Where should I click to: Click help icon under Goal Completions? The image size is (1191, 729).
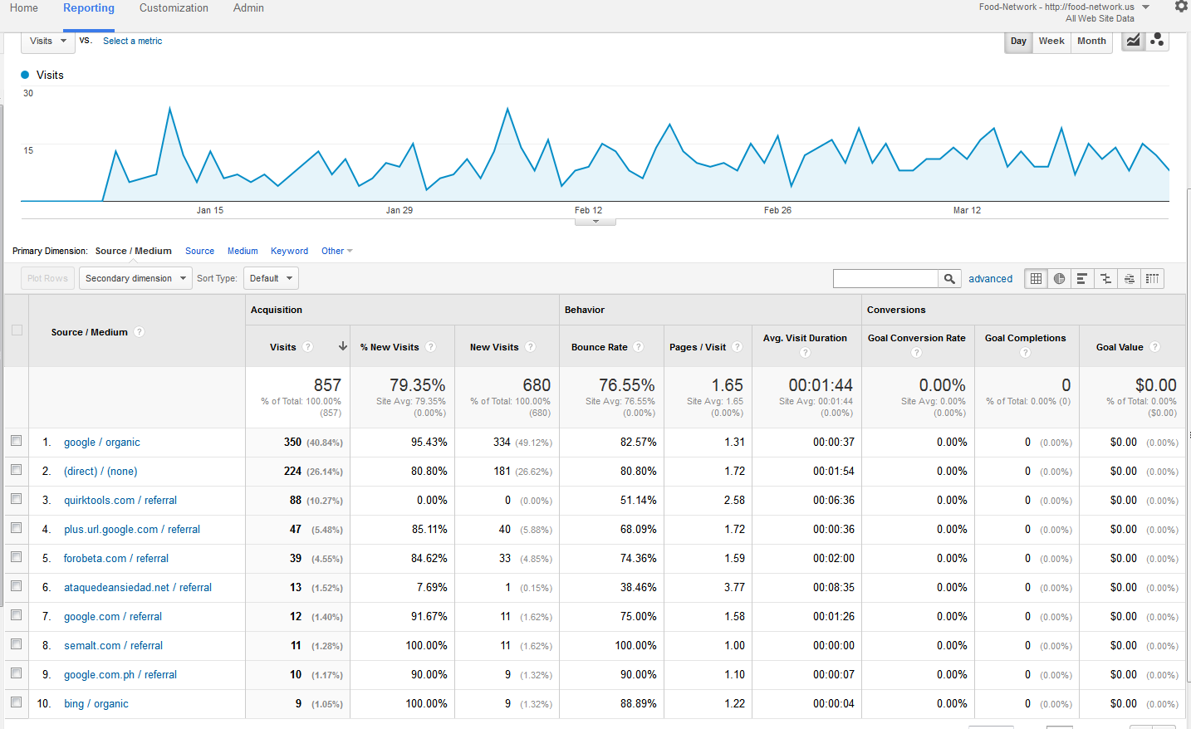[1025, 353]
